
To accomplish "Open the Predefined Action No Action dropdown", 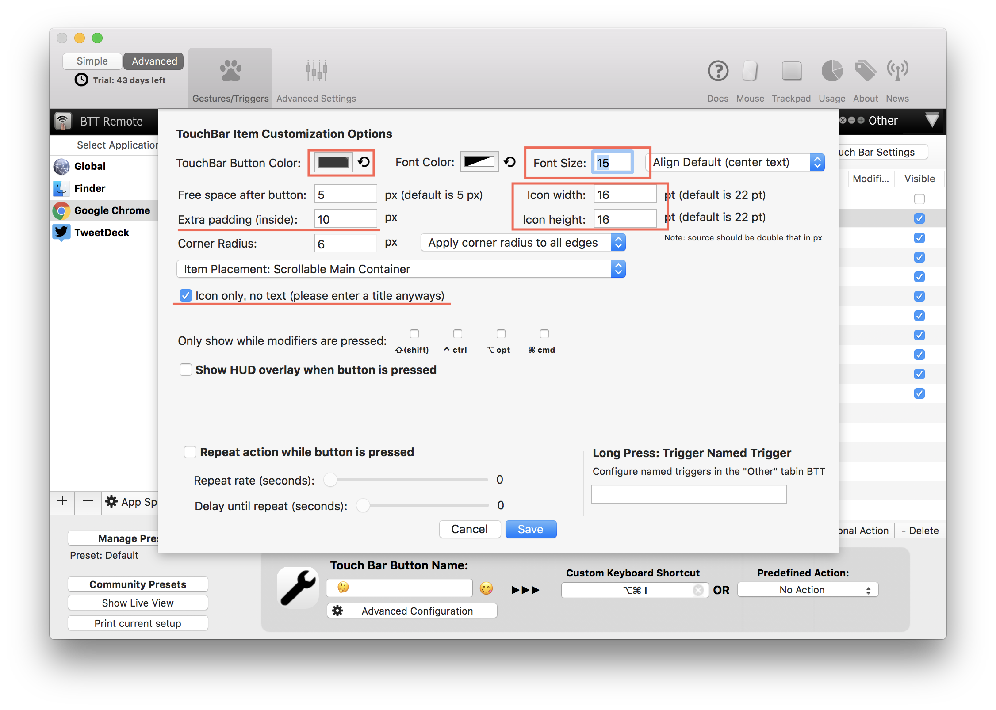I will pyautogui.click(x=807, y=590).
